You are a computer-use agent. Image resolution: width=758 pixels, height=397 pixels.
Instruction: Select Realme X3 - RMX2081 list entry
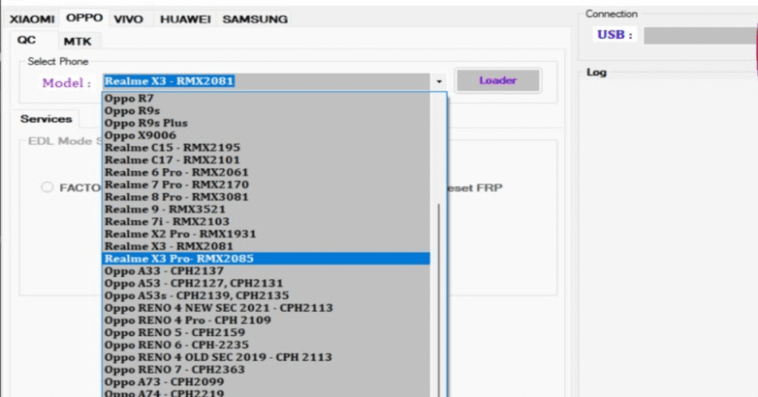266,246
